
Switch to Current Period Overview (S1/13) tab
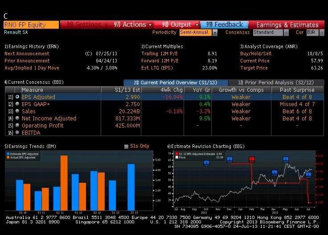pos(176,82)
